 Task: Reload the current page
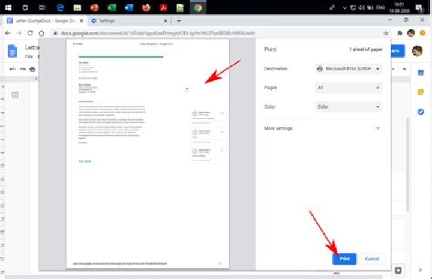[x=30, y=33]
